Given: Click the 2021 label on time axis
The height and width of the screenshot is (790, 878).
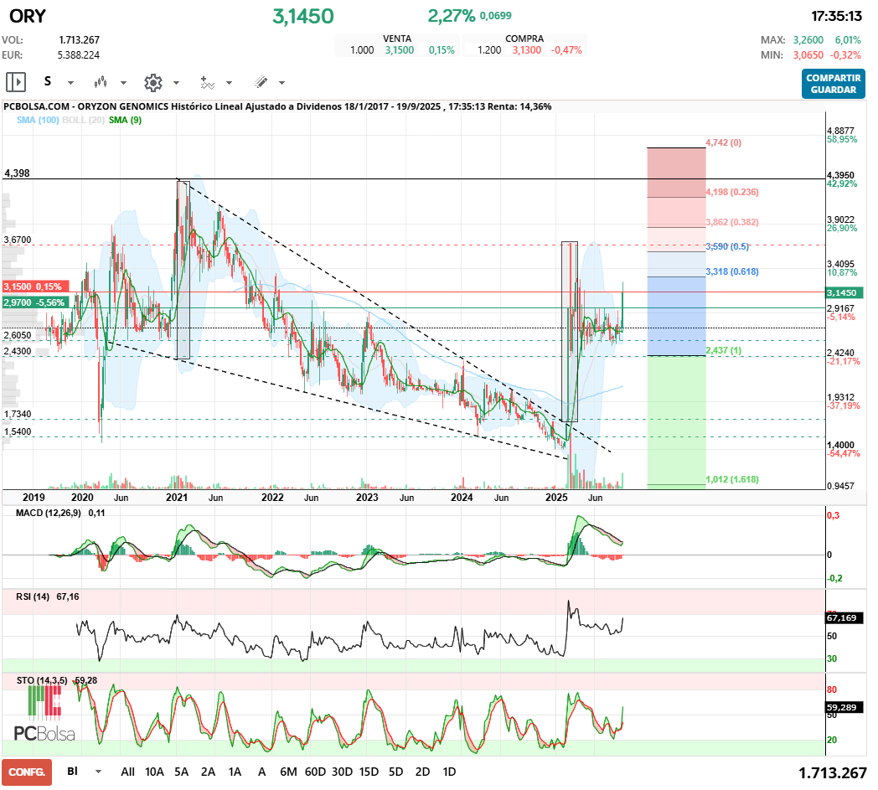Looking at the screenshot, I should [177, 498].
